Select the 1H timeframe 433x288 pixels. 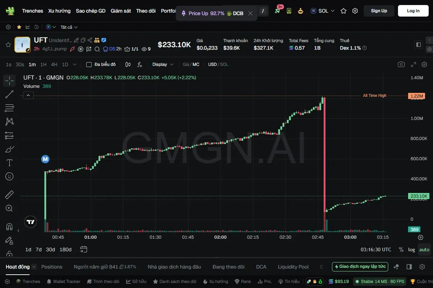[43, 64]
